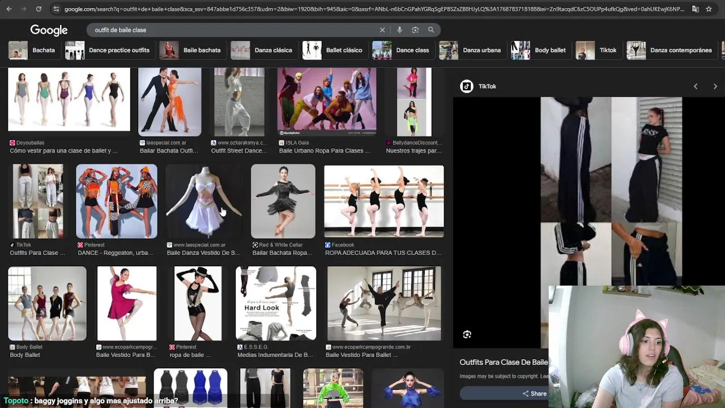Open the BellydanceDiscount outfits thumbnail

tap(414, 102)
